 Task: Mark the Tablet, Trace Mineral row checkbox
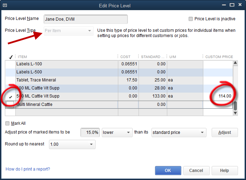point(10,80)
